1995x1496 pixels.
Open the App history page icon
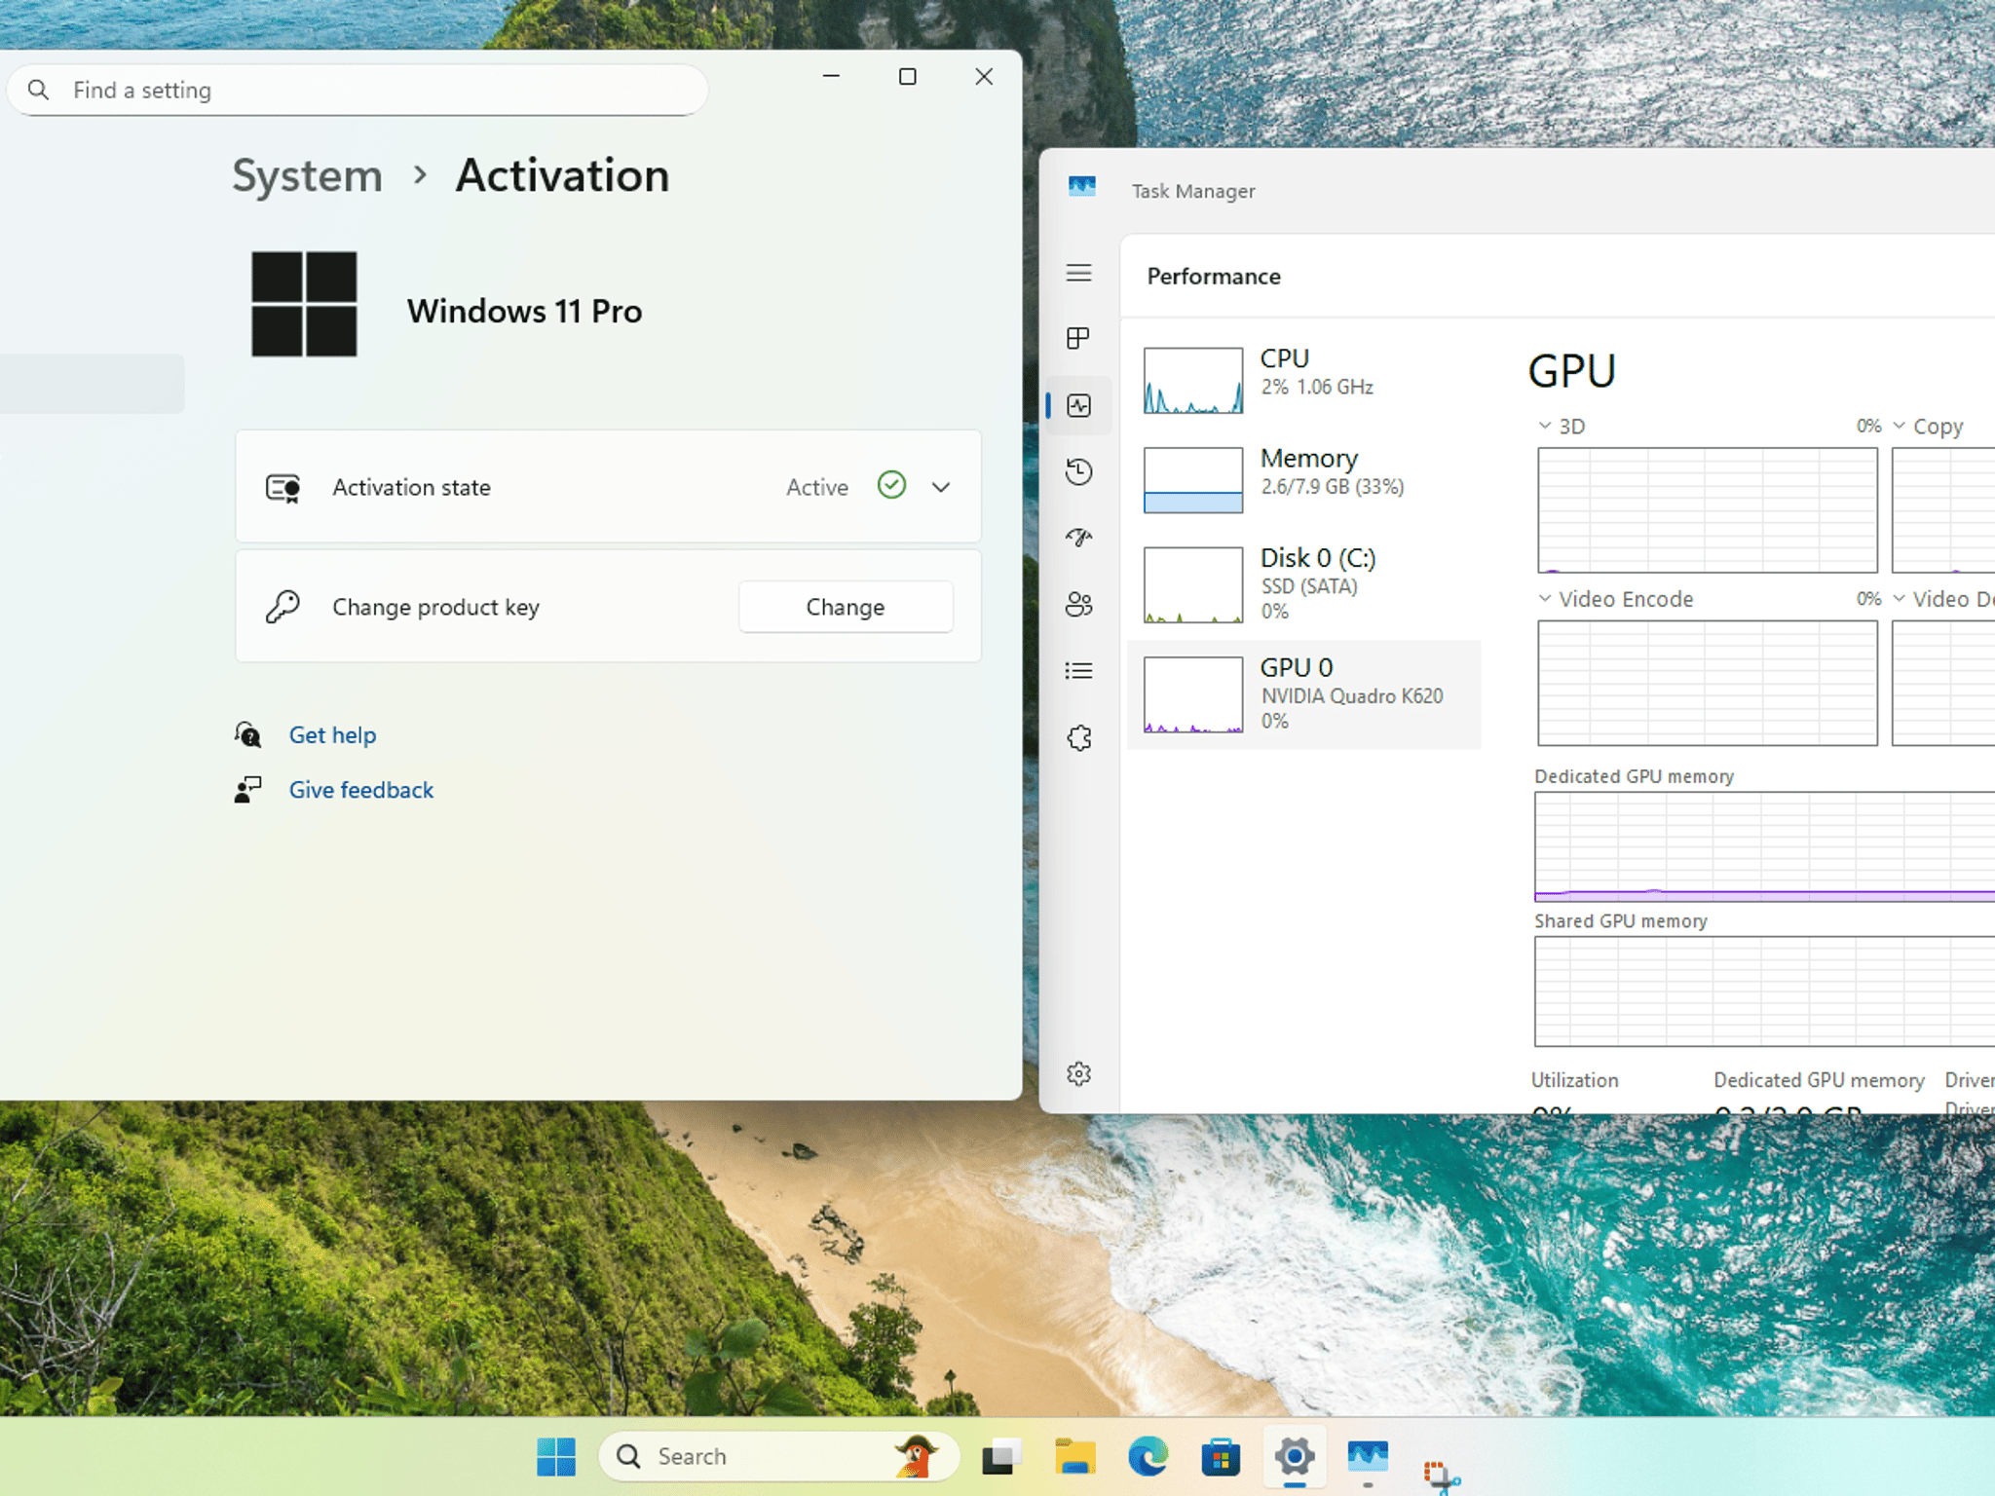click(1078, 471)
